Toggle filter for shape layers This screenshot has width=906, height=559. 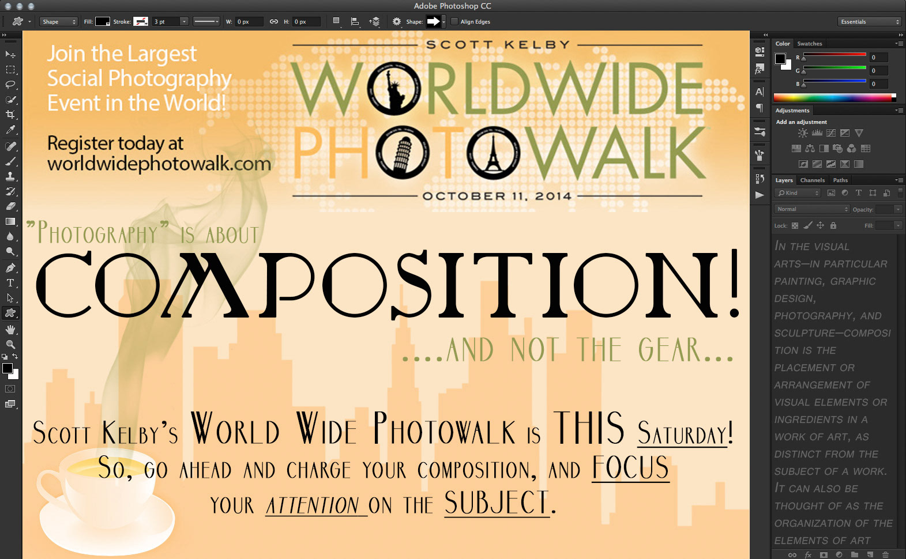pos(873,193)
